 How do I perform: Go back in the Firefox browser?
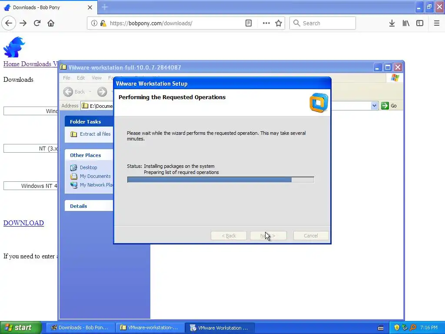coord(9,23)
